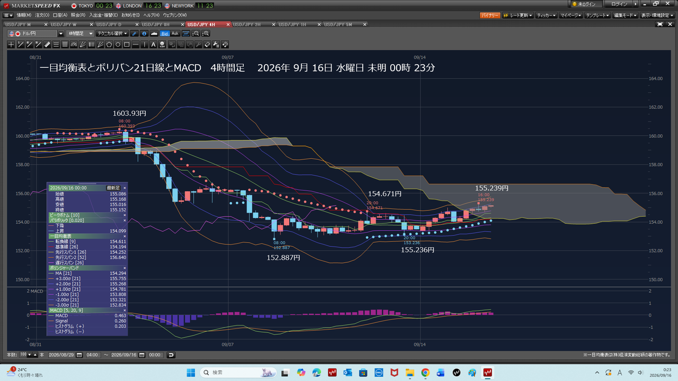Maximize the chart panel with frame icon
Image resolution: width=678 pixels, height=381 pixels.
659,24
